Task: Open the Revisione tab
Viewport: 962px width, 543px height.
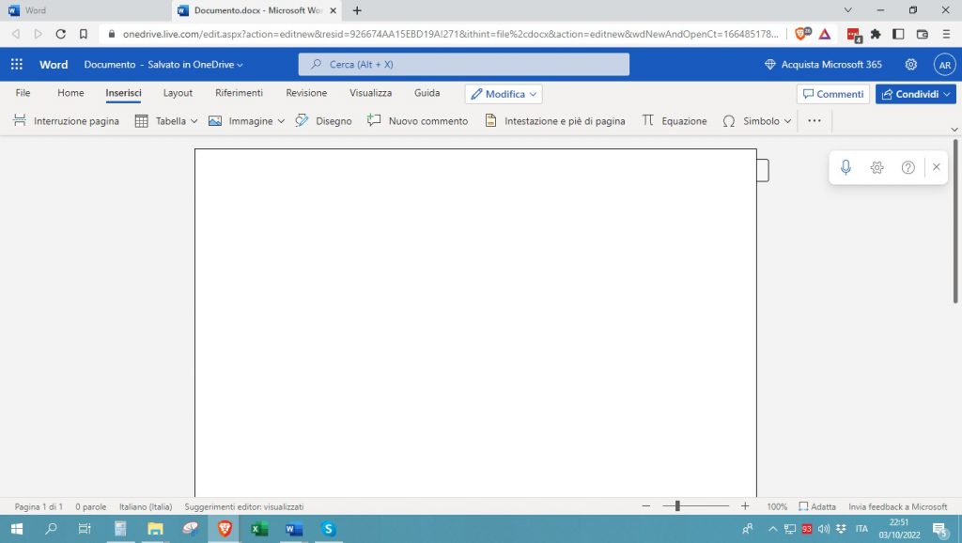Action: [x=306, y=93]
